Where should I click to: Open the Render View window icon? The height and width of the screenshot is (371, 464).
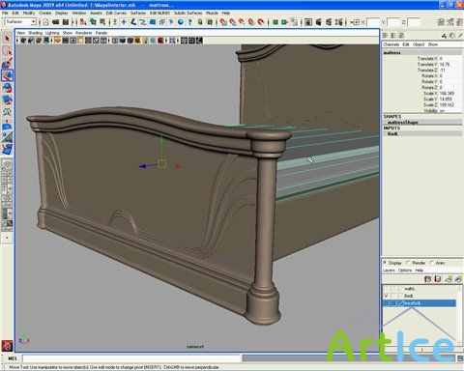point(308,22)
